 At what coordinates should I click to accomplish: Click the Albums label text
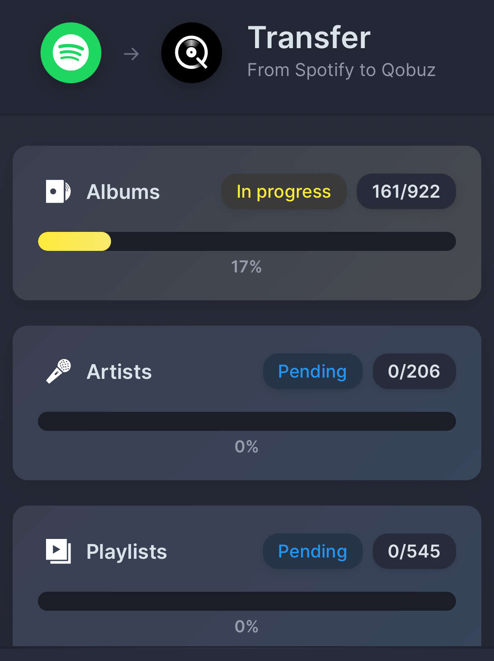(123, 192)
